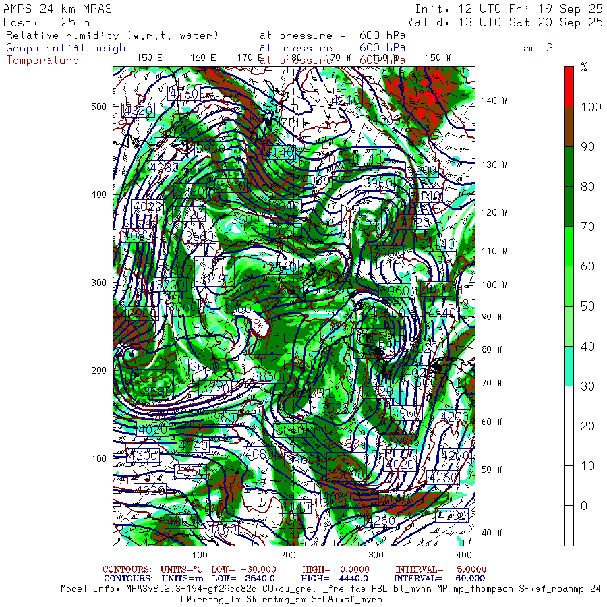Click the red color bar segment above 100
Viewport: 607px width, 607px height.
569,87
